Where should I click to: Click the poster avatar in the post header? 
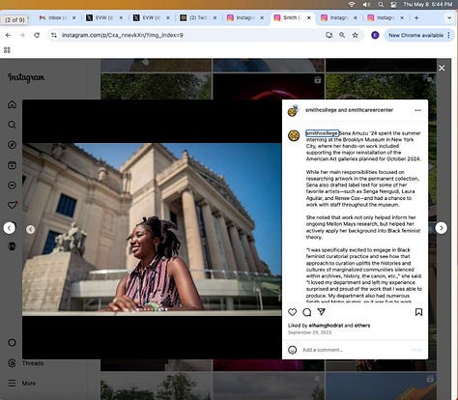click(x=293, y=110)
